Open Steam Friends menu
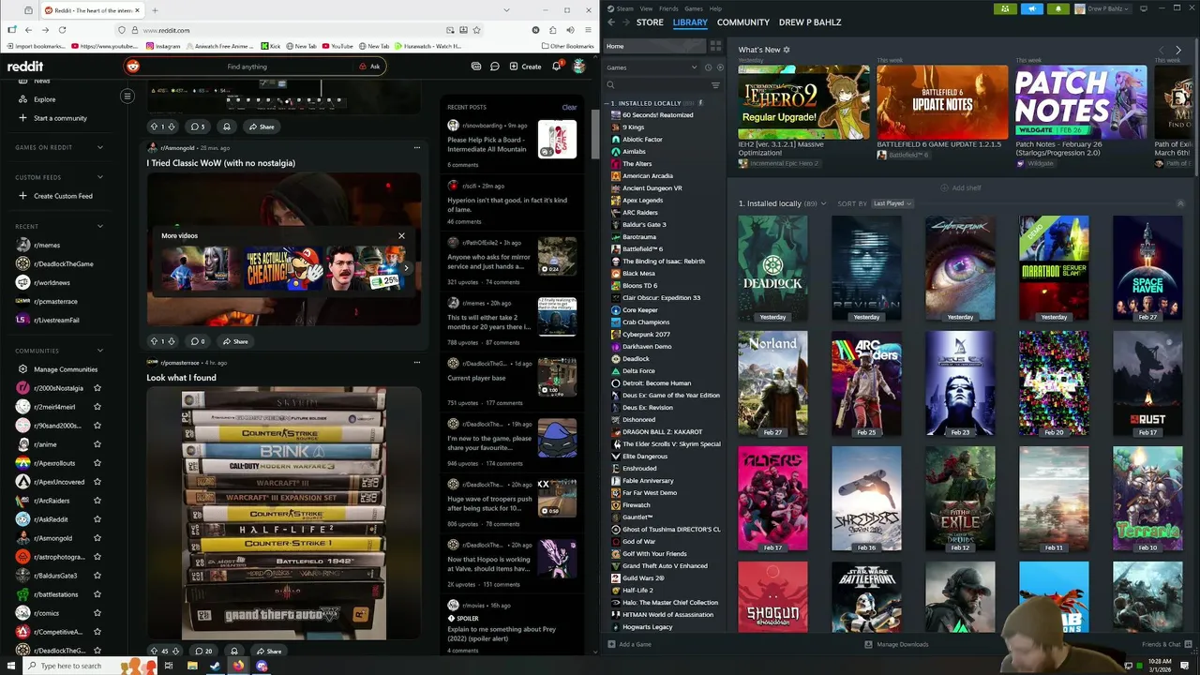 668,8
